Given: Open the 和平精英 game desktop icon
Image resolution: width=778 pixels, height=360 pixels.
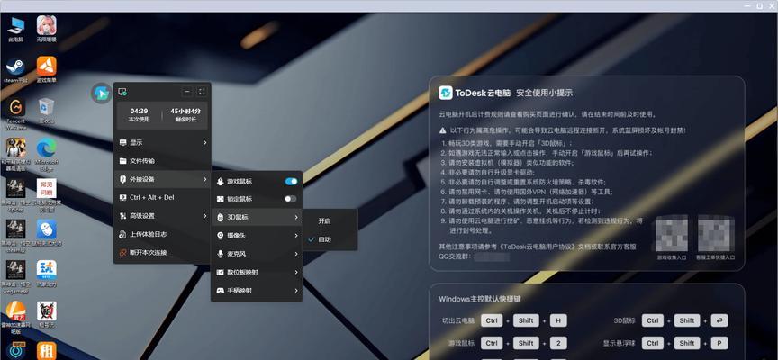Looking at the screenshot, I should pos(16,154).
